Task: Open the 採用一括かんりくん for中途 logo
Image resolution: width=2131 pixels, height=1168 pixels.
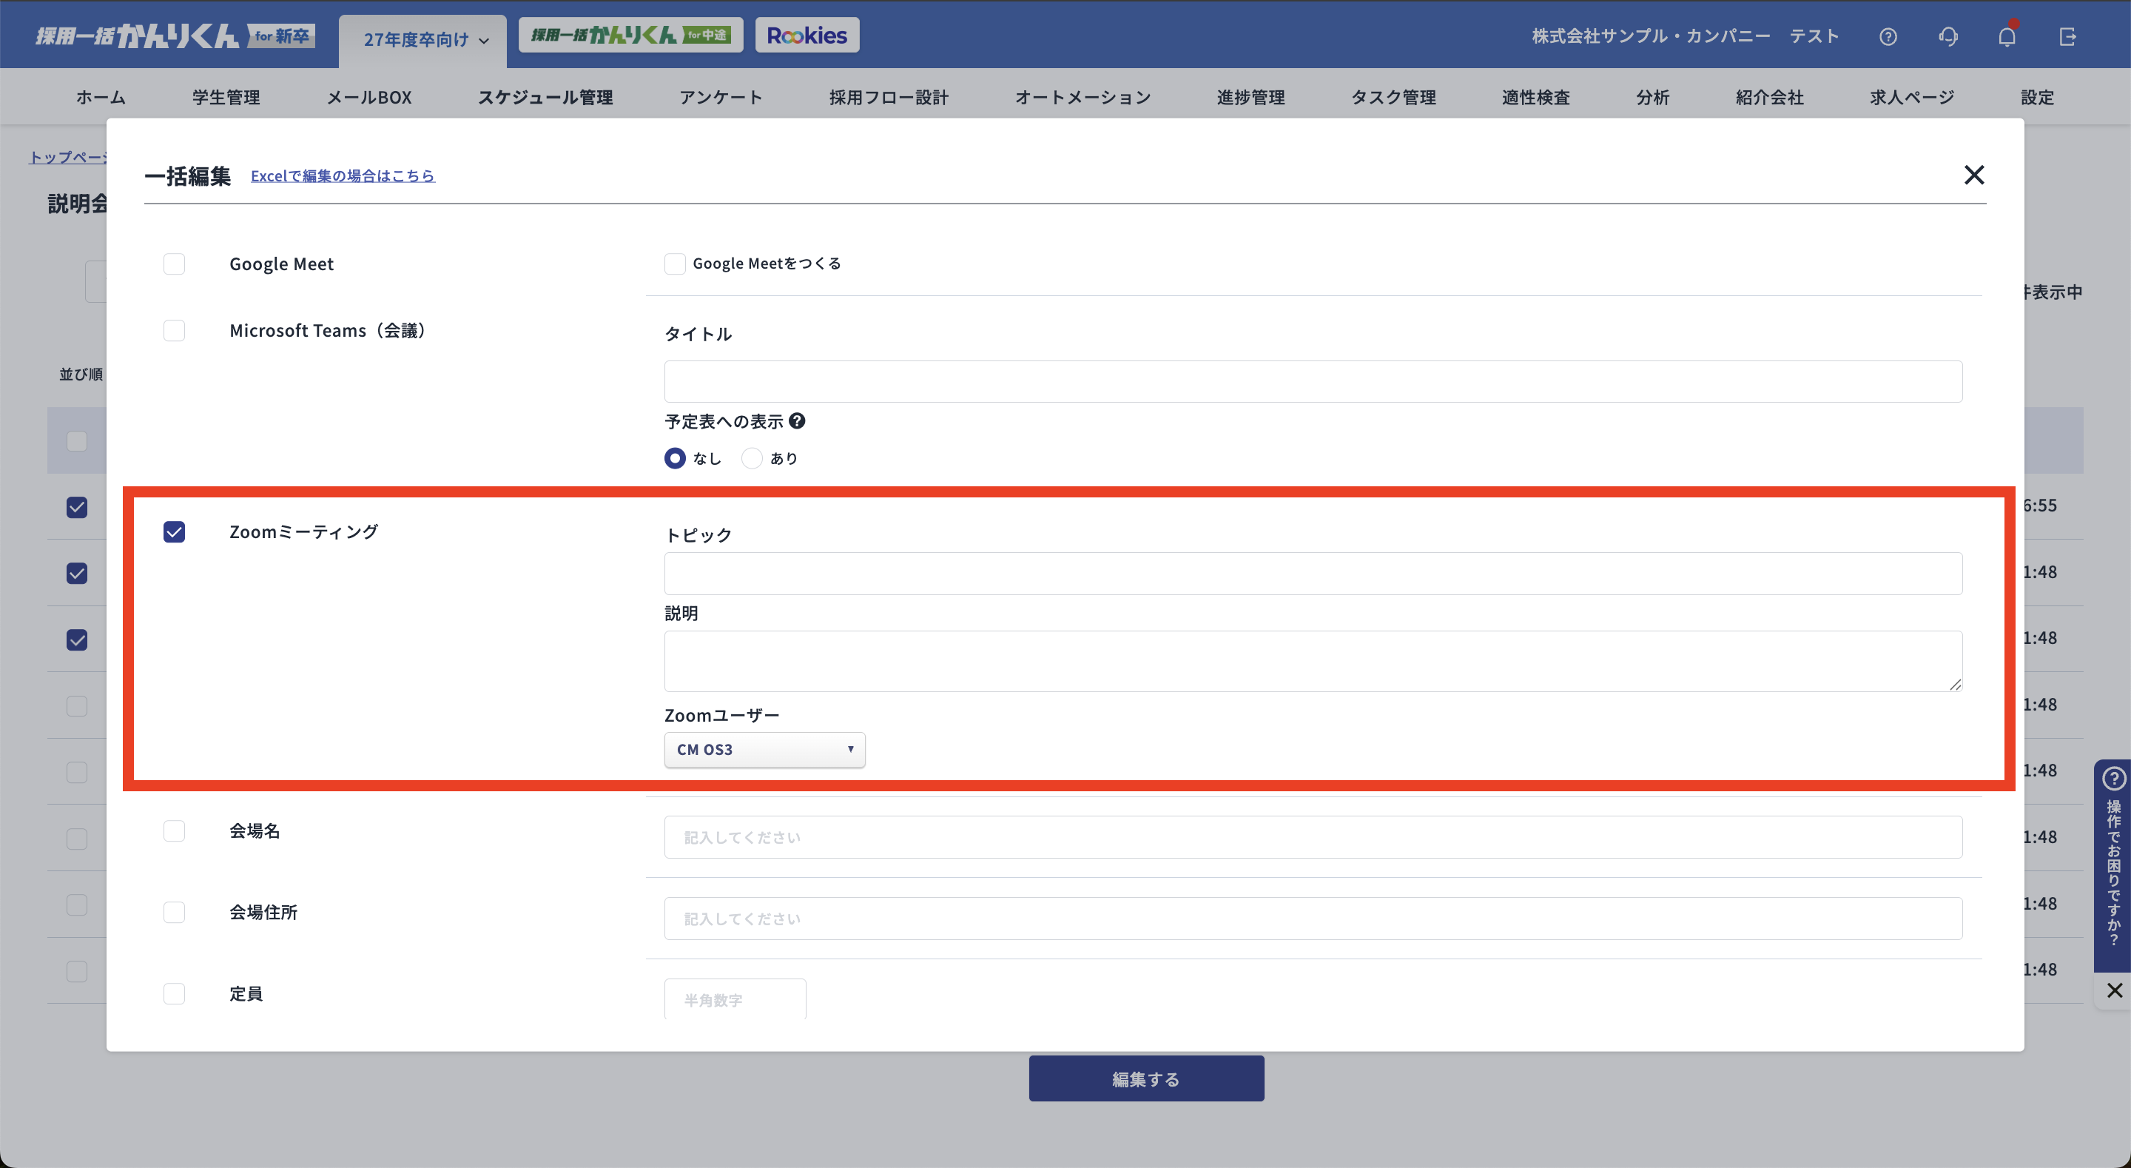Action: pyautogui.click(x=630, y=36)
